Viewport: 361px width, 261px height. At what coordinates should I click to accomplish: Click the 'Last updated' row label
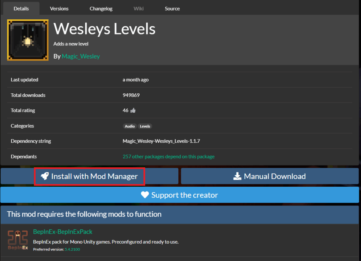(x=24, y=80)
